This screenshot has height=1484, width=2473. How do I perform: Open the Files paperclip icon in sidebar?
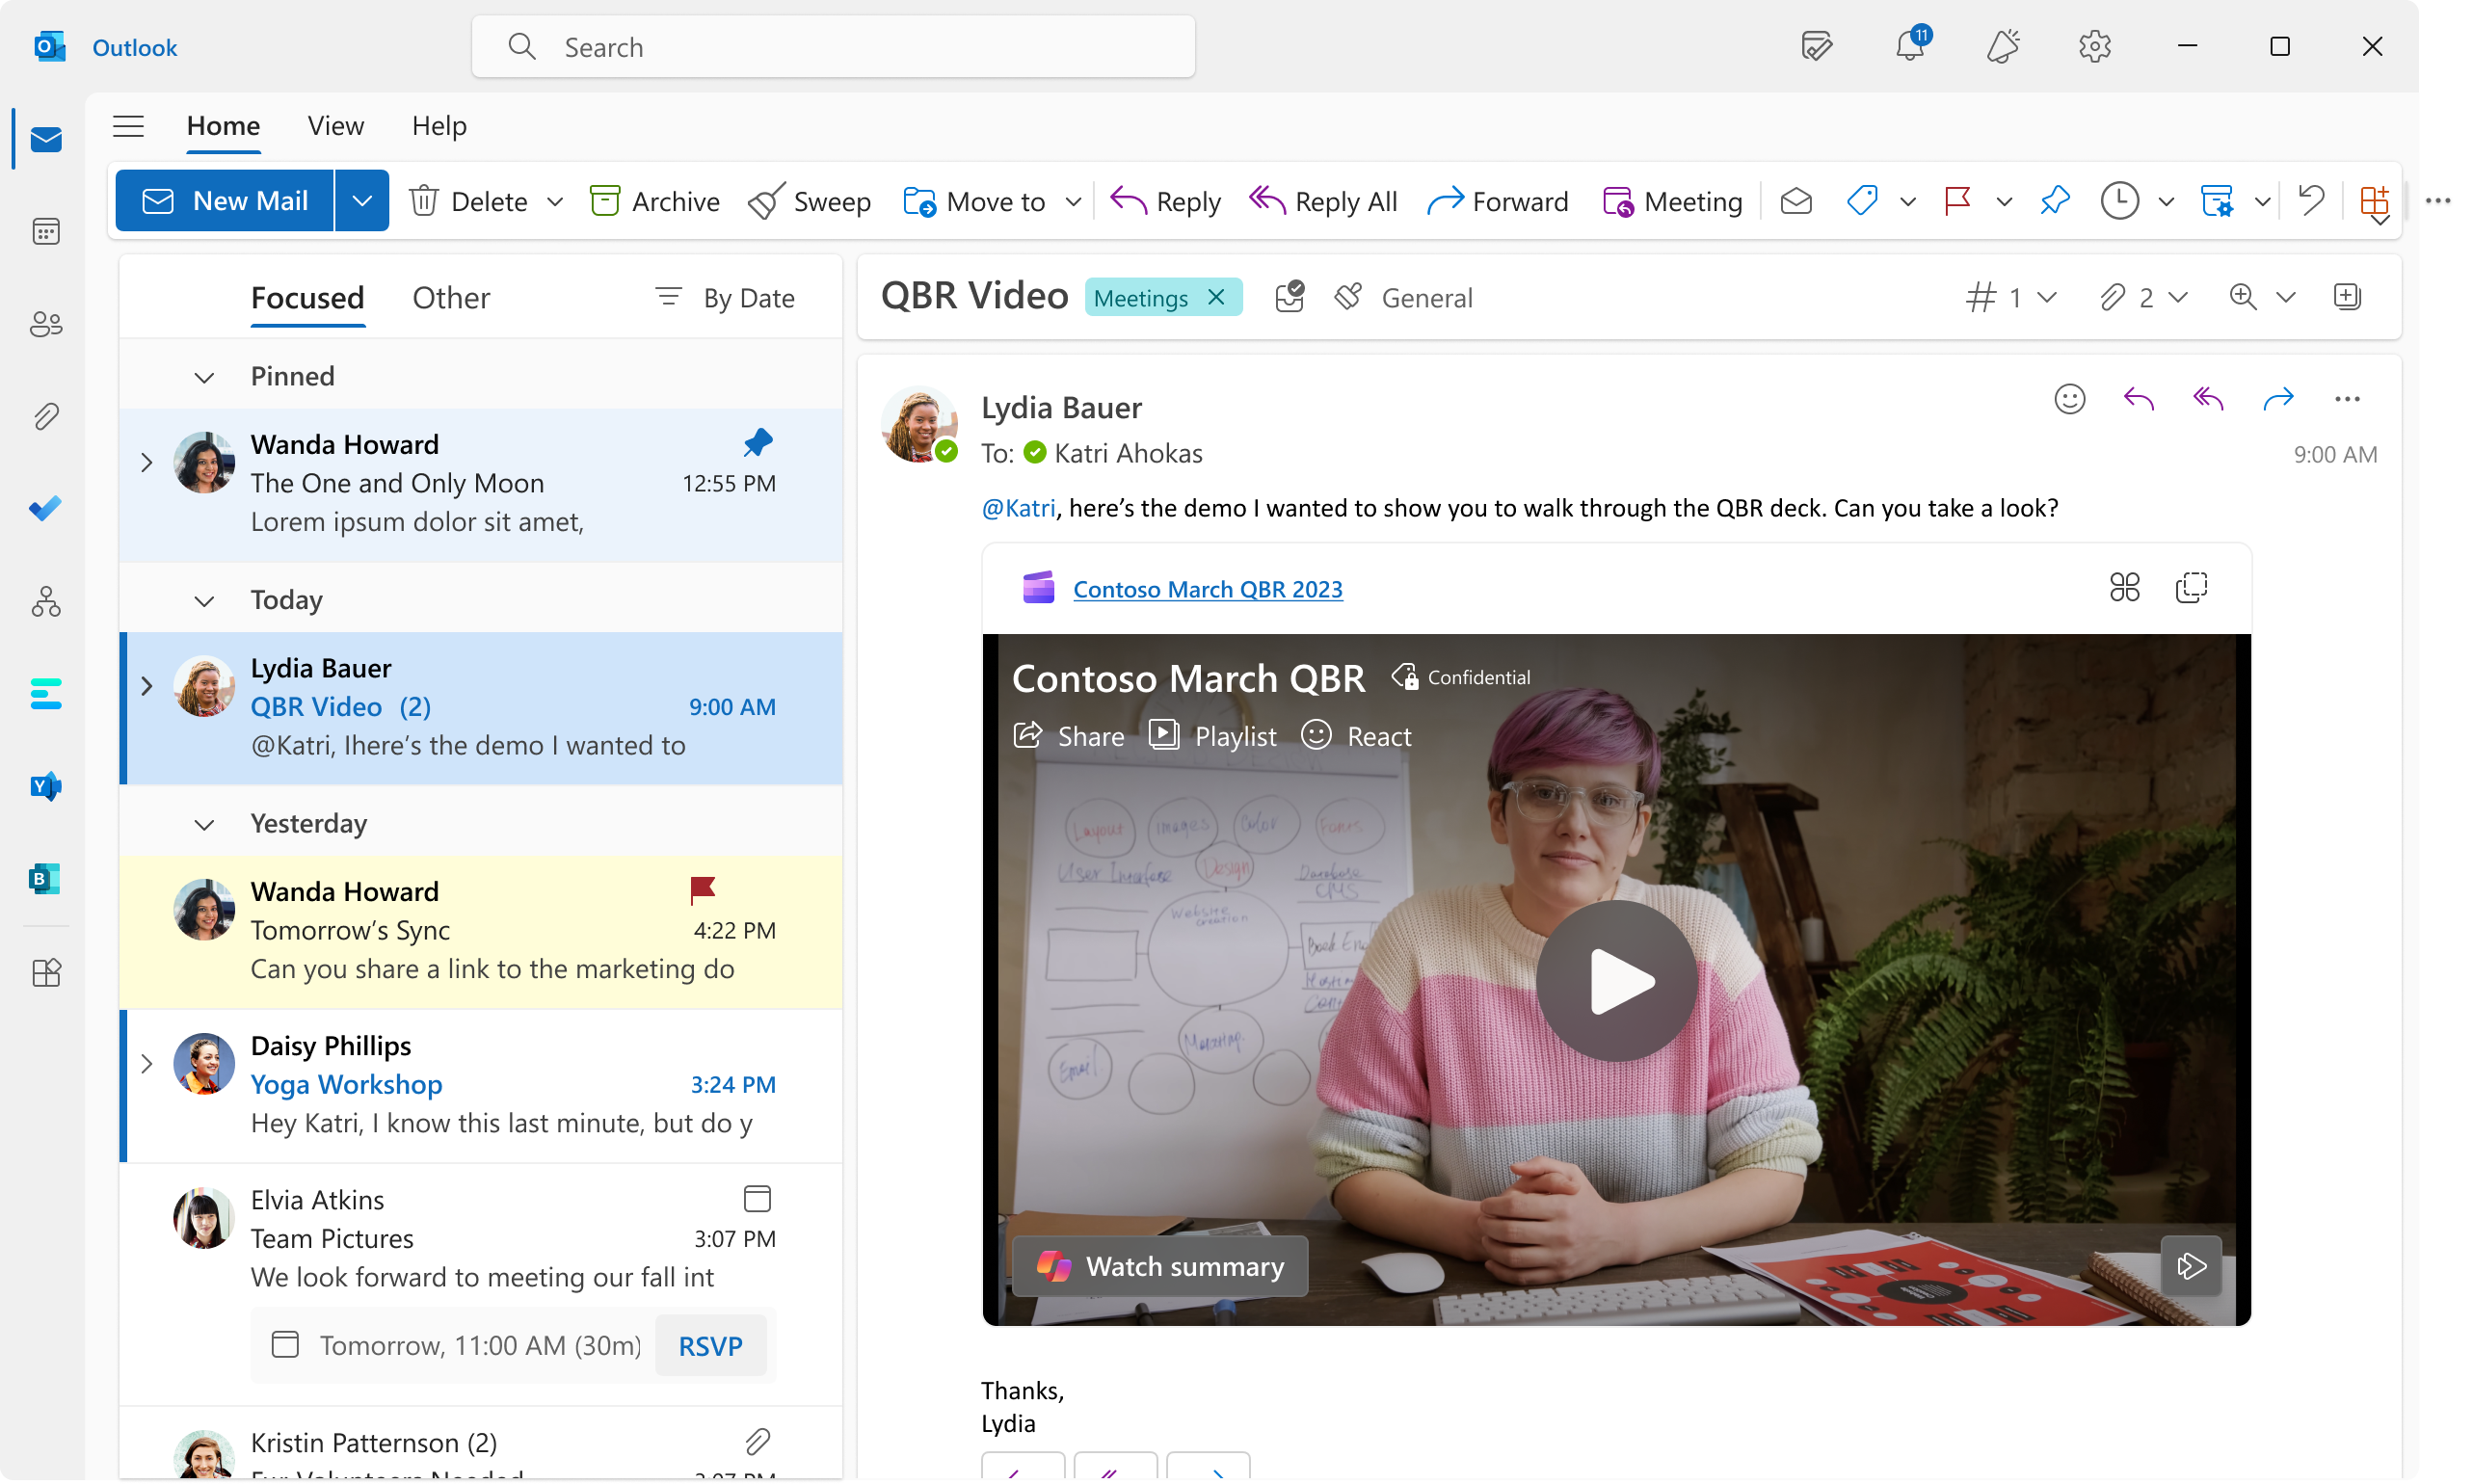pyautogui.click(x=46, y=416)
